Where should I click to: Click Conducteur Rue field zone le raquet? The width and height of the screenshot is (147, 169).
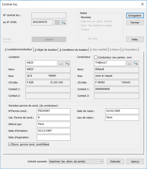coord(116,76)
